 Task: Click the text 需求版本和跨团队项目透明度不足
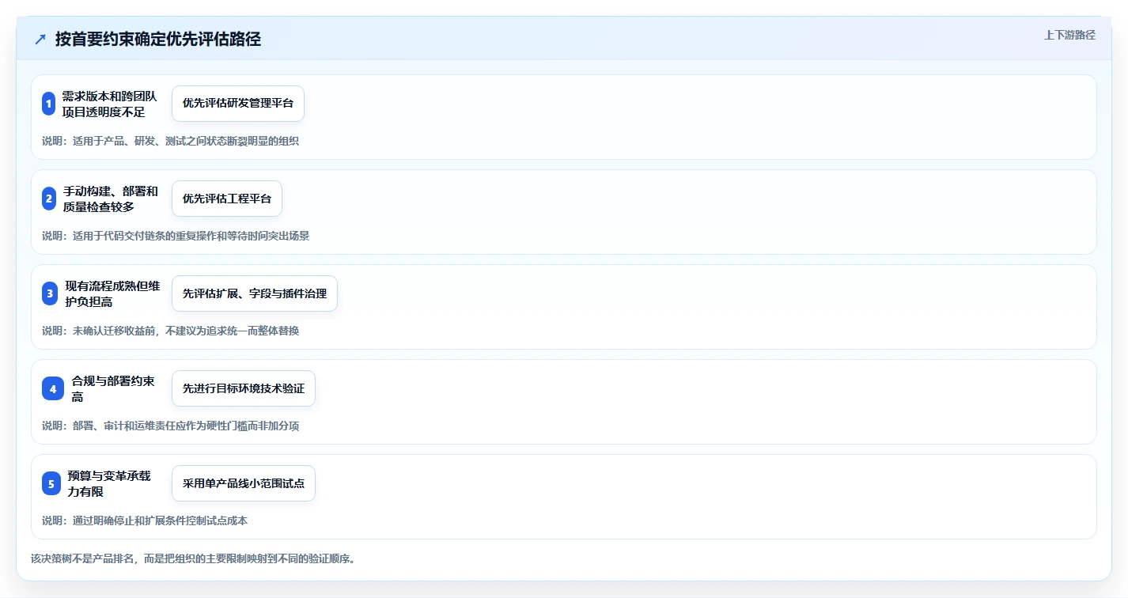click(x=110, y=104)
